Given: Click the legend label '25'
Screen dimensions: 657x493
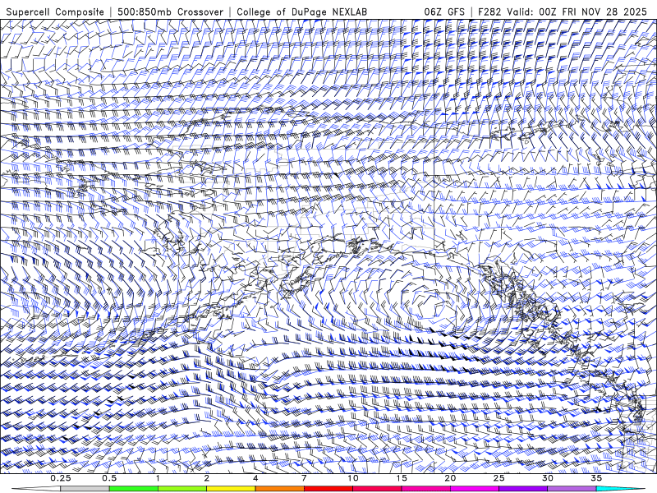Looking at the screenshot, I should pyautogui.click(x=498, y=478).
